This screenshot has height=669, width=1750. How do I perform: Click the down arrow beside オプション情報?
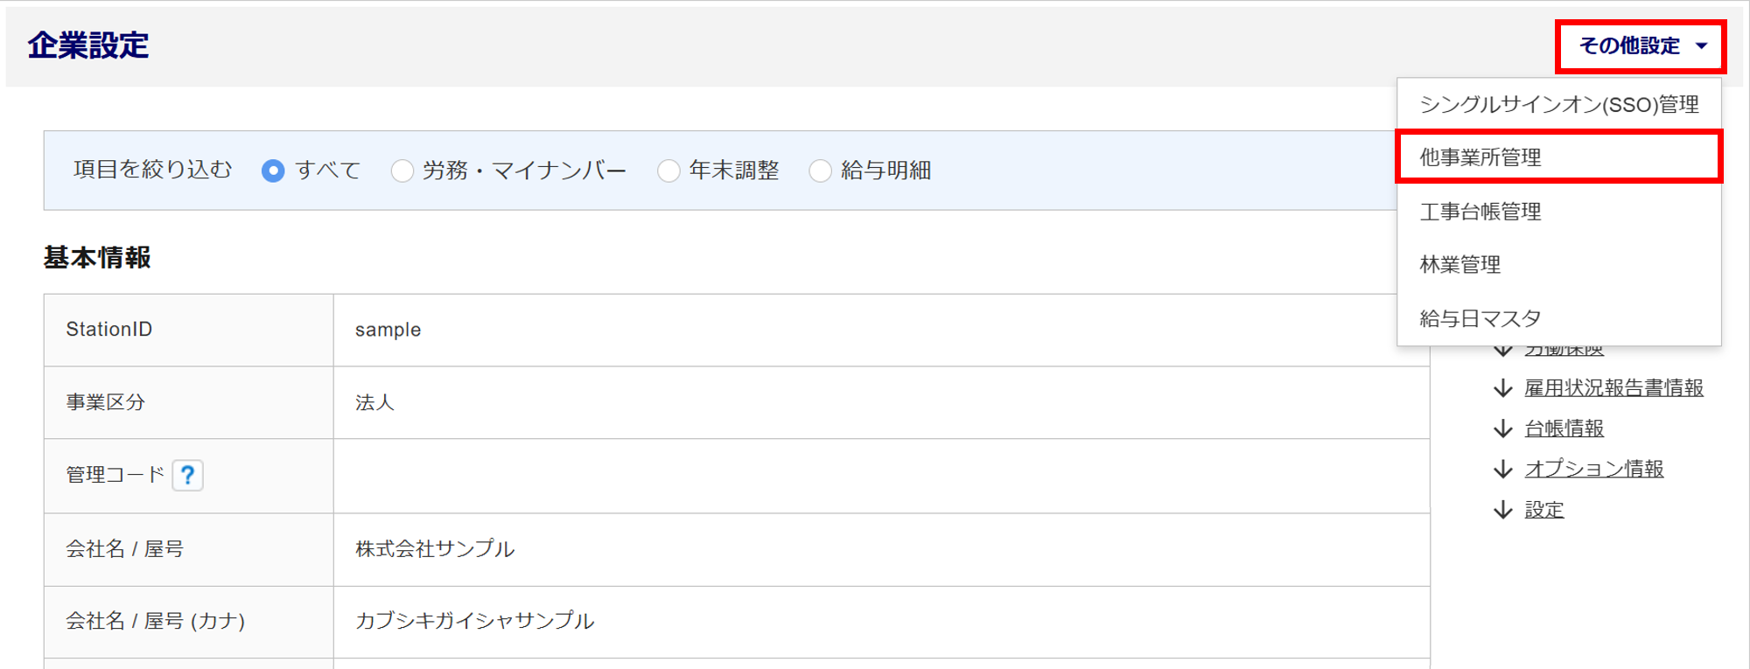point(1503,470)
